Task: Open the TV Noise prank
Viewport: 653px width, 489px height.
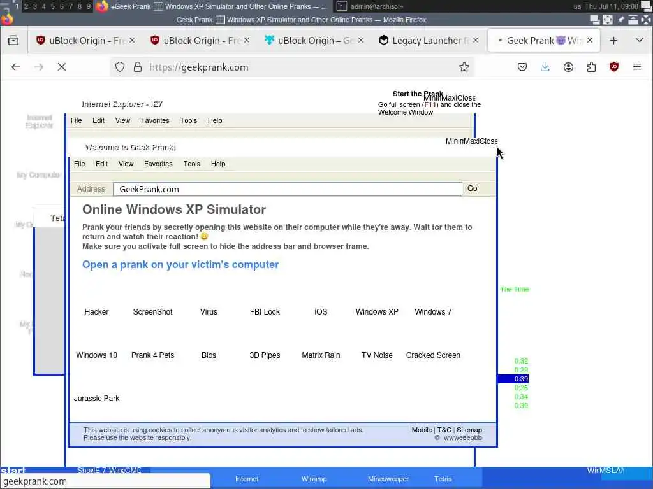Action: tap(377, 355)
